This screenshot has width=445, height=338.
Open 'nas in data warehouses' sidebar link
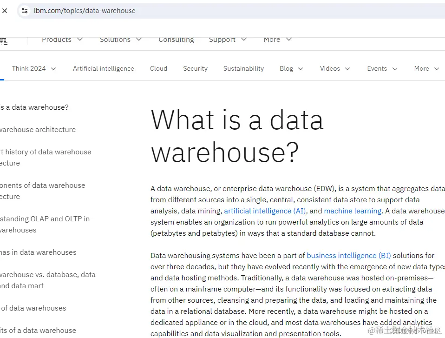point(38,252)
